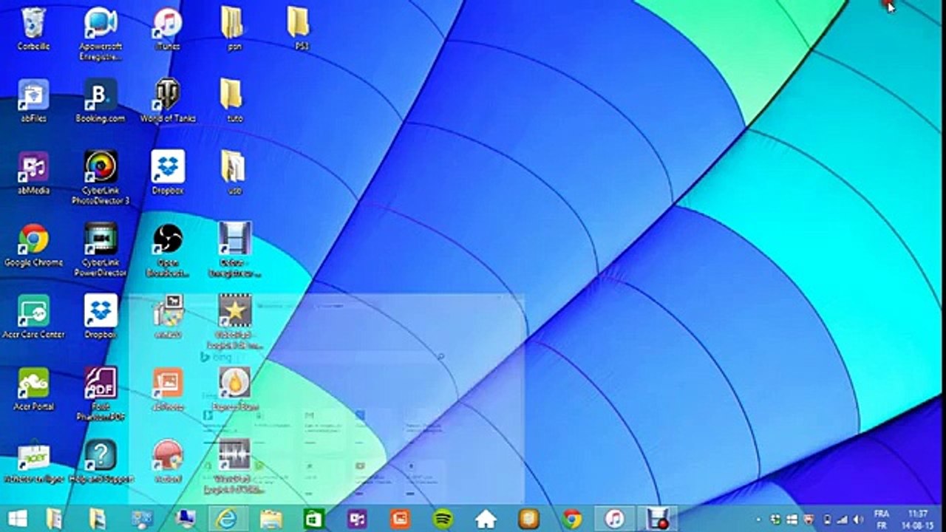Select the Open Broadcaster desktop shortcut
The height and width of the screenshot is (532, 946).
168,250
